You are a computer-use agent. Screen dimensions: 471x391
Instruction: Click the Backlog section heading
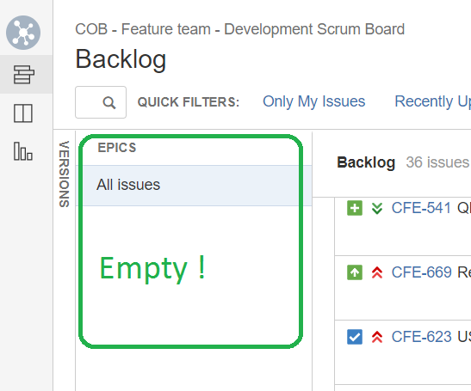pyautogui.click(x=366, y=162)
